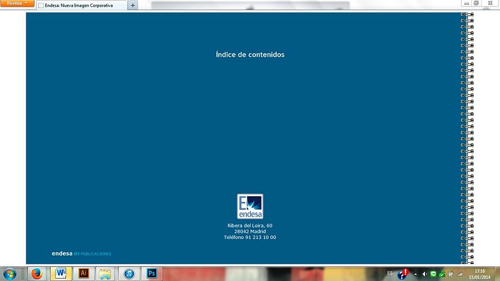The height and width of the screenshot is (281, 500).
Task: Click the Ribera del Loira, 60 address line
Action: (250, 226)
